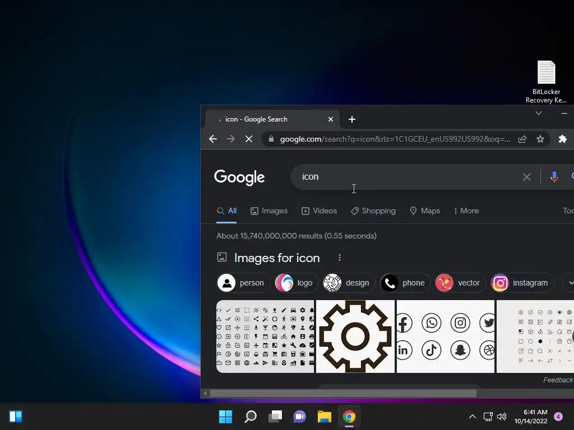
Task: Expand the More search categories menu
Action: click(466, 211)
